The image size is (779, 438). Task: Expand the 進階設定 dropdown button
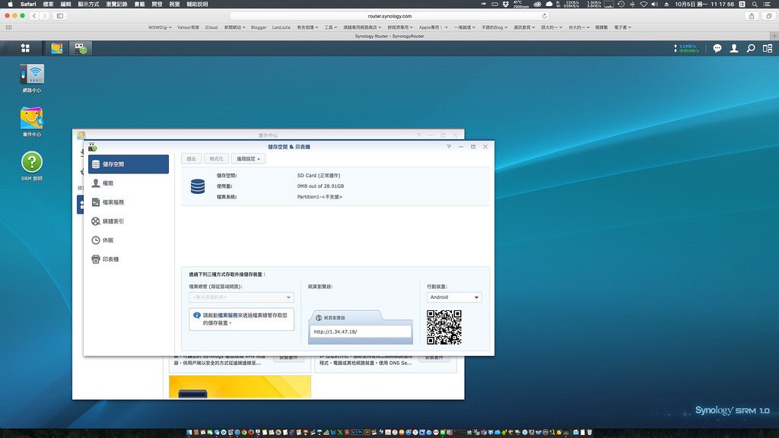[x=249, y=159]
